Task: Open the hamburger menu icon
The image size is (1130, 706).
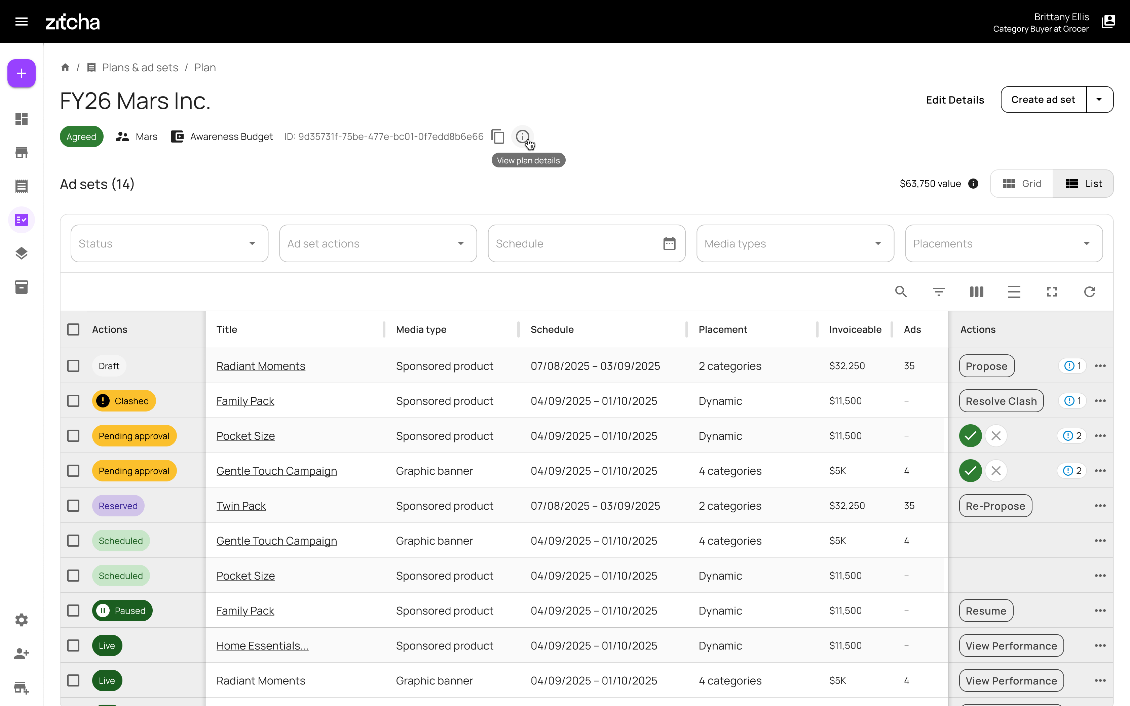Action: click(22, 22)
